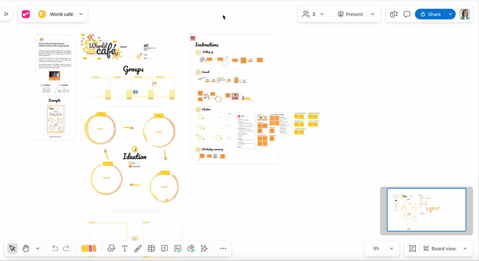Open the more tools ellipsis menu
Image resolution: width=479 pixels, height=261 pixels.
pyautogui.click(x=223, y=249)
